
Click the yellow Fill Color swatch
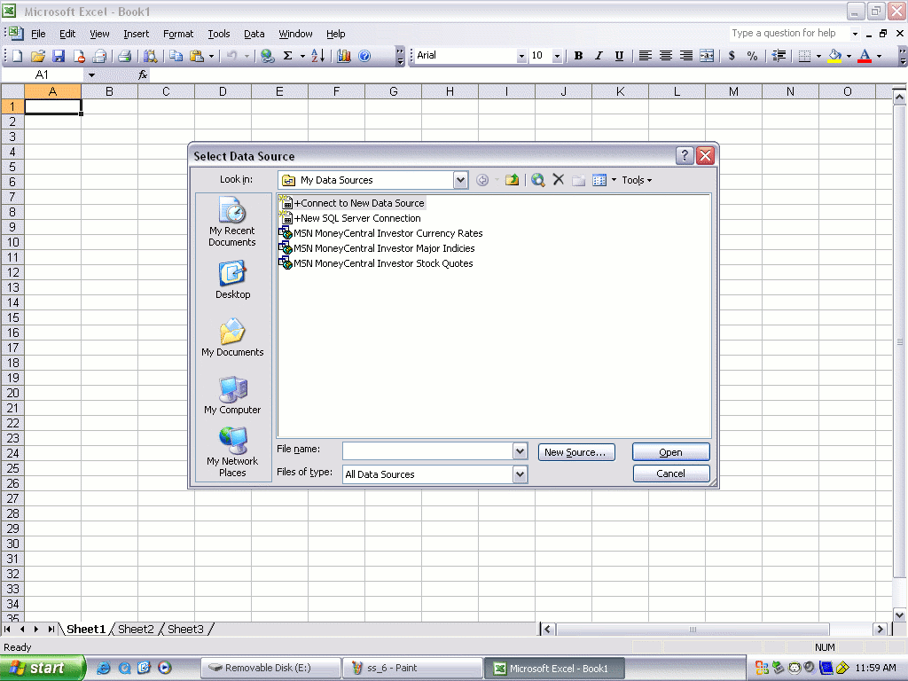pyautogui.click(x=834, y=56)
